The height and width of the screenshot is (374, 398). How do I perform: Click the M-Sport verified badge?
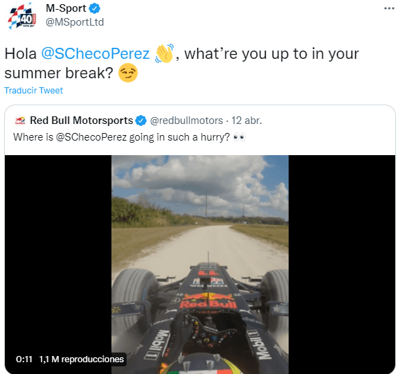tap(95, 8)
